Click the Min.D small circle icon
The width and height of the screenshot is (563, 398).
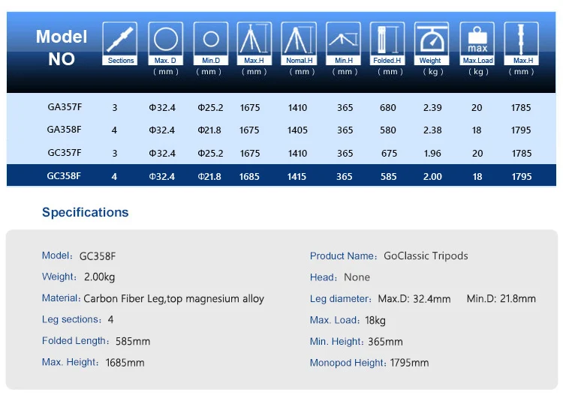click(x=211, y=43)
